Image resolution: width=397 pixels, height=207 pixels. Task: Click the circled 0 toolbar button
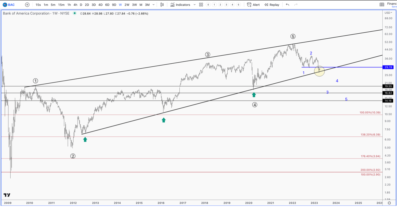(208, 5)
